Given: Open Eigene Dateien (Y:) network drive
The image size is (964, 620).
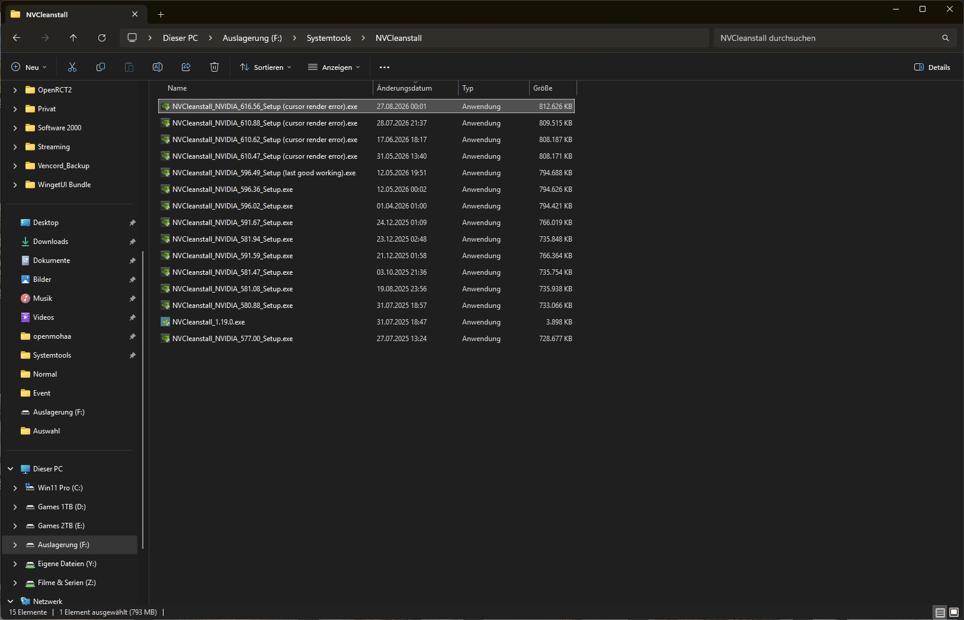Looking at the screenshot, I should (x=66, y=564).
